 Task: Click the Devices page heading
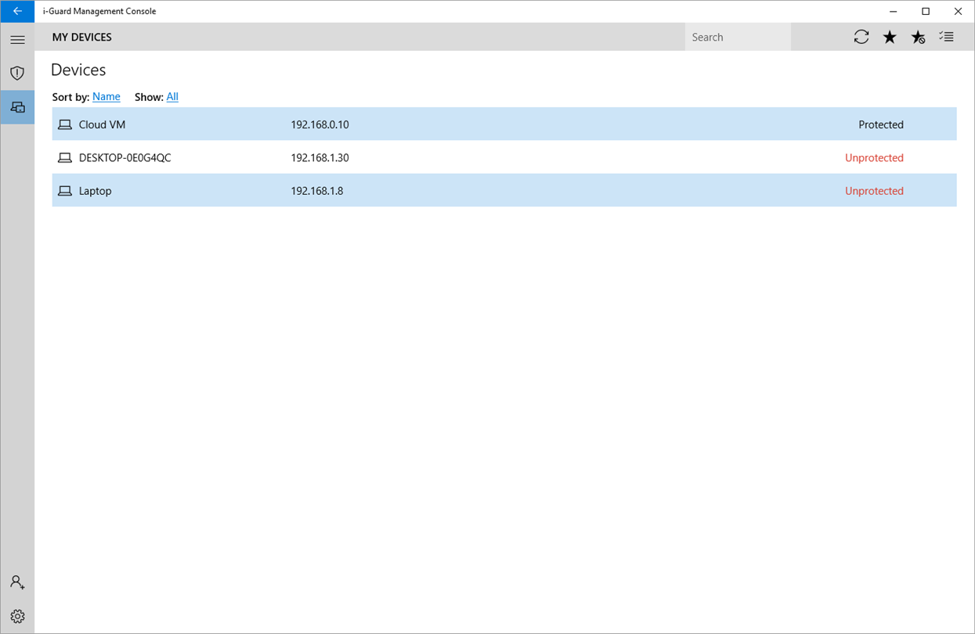78,70
